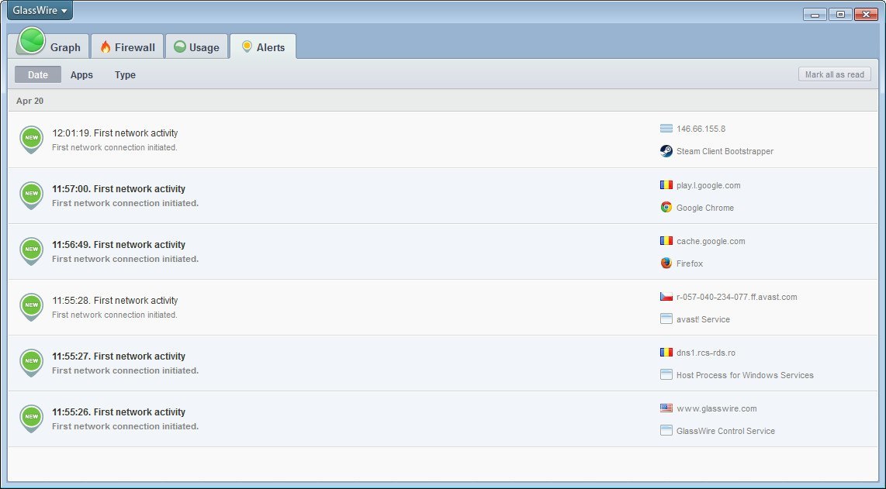886x489 pixels.
Task: Click the Firefox browser icon
Action: pos(666,263)
